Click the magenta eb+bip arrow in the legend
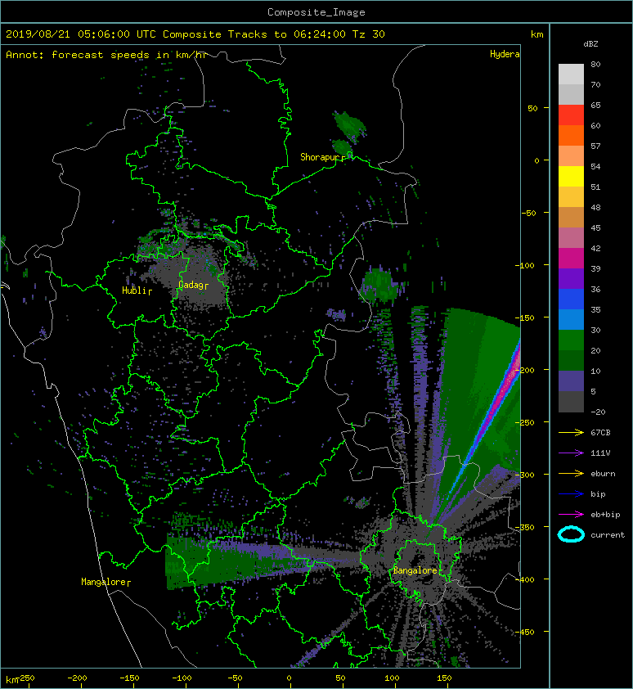633x689 pixels. click(x=571, y=515)
